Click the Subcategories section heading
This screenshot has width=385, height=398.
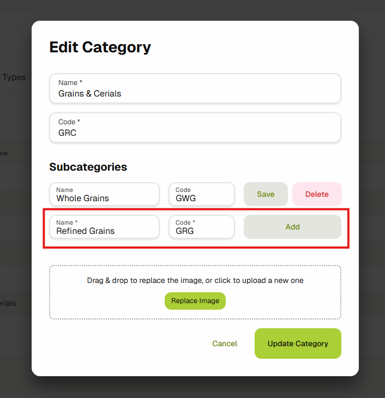pyautogui.click(x=88, y=167)
